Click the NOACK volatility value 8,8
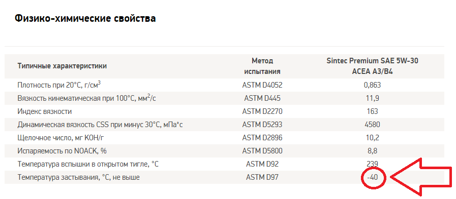The image size is (456, 199). [x=373, y=151]
